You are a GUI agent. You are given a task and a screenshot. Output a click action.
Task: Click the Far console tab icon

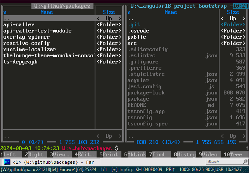(x=7, y=162)
